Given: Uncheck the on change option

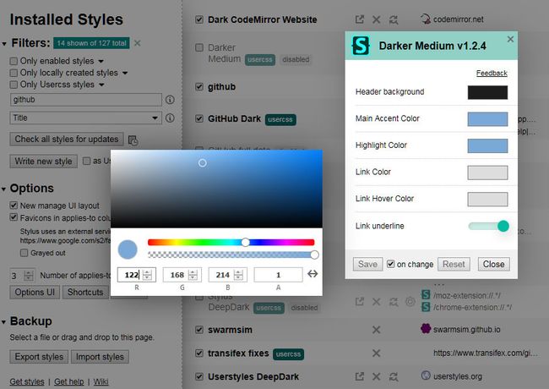Looking at the screenshot, I should click(391, 264).
